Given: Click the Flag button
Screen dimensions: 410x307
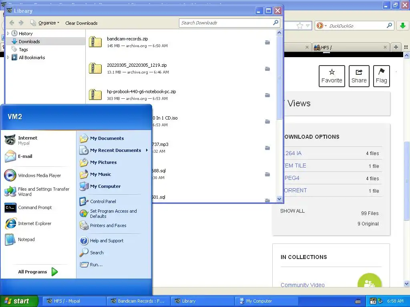Looking at the screenshot, I should 382,76.
